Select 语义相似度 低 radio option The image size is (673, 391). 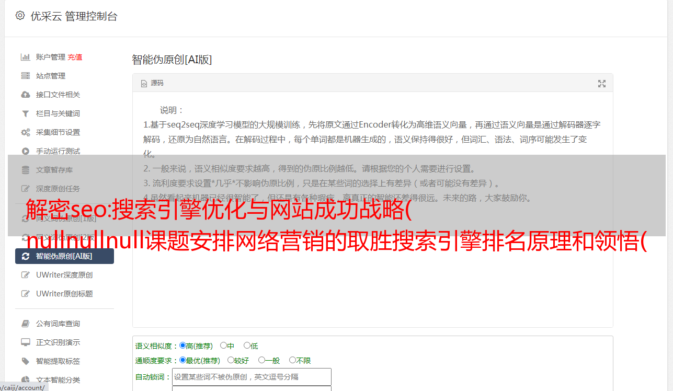pos(247,346)
